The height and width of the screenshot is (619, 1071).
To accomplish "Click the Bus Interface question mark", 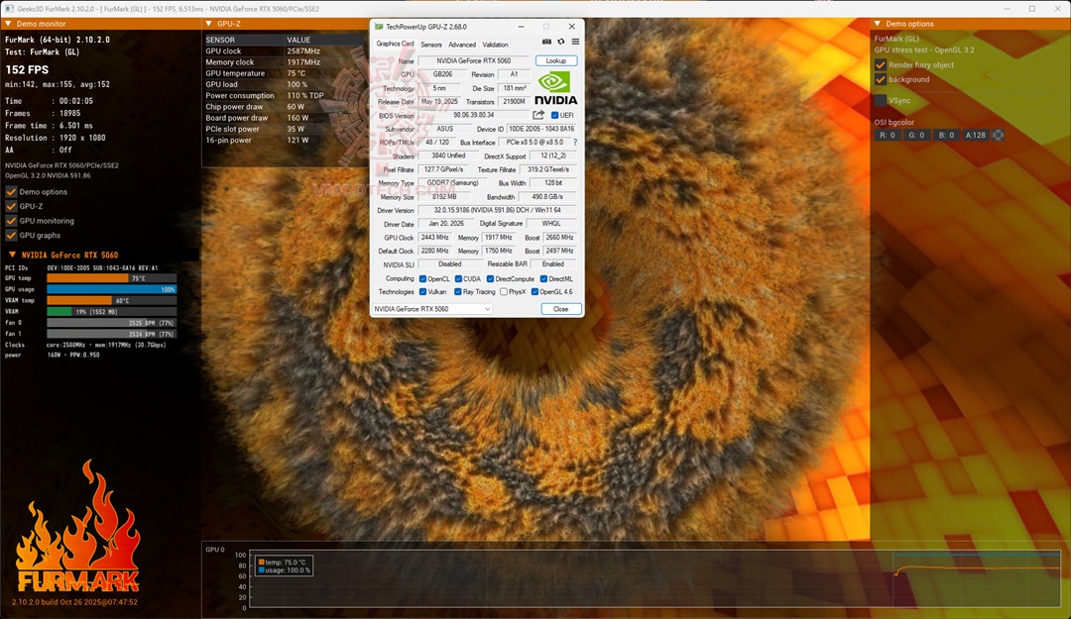I will [x=575, y=143].
